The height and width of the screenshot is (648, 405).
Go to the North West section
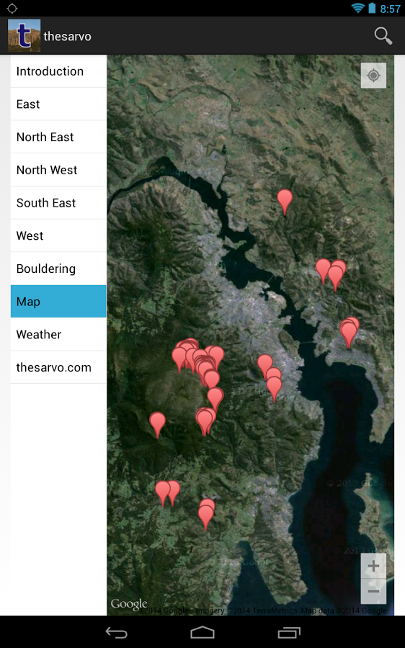[58, 170]
